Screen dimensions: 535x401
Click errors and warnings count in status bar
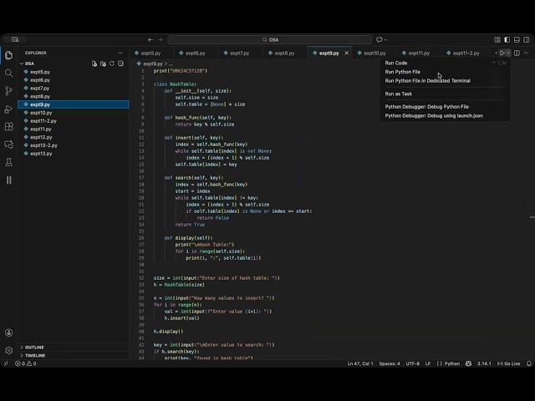click(x=26, y=363)
